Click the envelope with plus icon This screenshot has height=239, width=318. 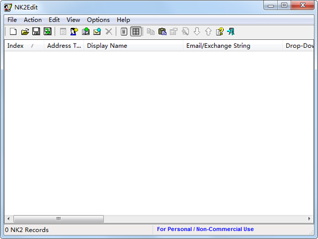[97, 32]
